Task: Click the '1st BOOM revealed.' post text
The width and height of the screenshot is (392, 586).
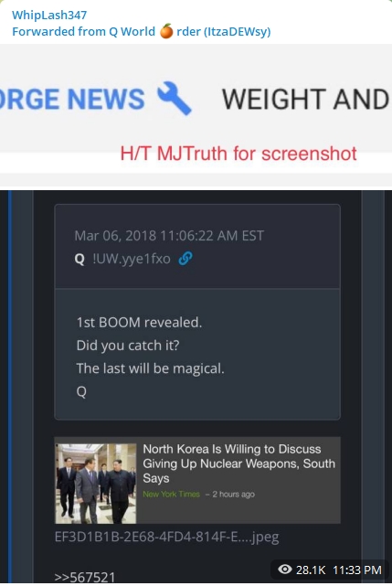Action: tap(139, 322)
